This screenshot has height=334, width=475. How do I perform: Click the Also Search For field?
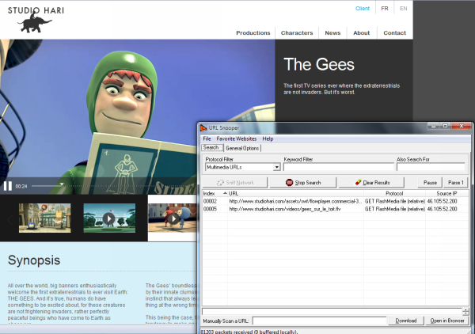tap(431, 167)
